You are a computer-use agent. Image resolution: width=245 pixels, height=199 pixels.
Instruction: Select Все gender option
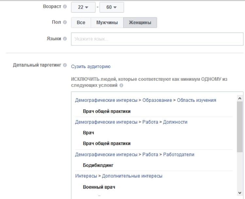click(81, 23)
